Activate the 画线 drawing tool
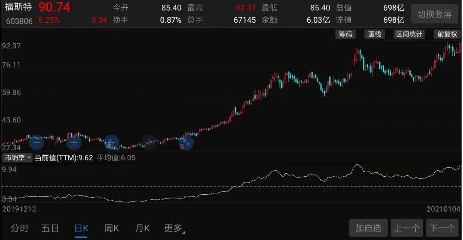The width and height of the screenshot is (463, 240). point(375,34)
